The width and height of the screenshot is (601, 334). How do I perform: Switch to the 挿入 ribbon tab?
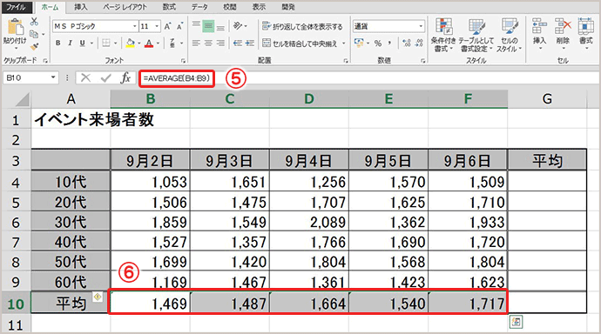click(80, 7)
